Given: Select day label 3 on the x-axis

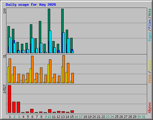Looking at the screenshot, I should coord(19,117).
